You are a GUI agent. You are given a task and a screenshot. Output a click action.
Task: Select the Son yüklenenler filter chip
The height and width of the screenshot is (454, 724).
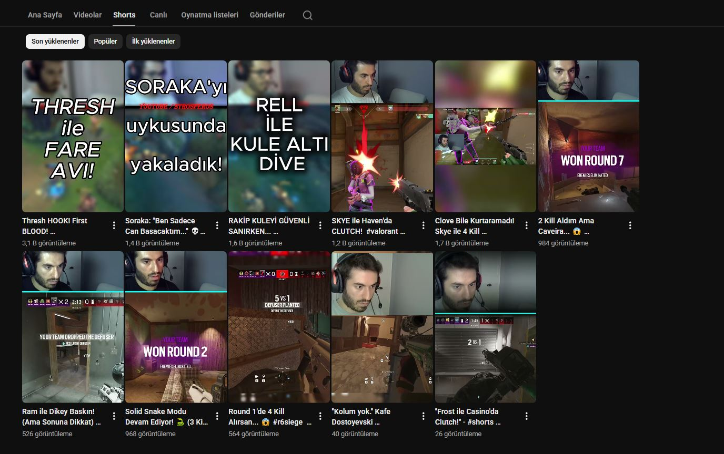55,42
